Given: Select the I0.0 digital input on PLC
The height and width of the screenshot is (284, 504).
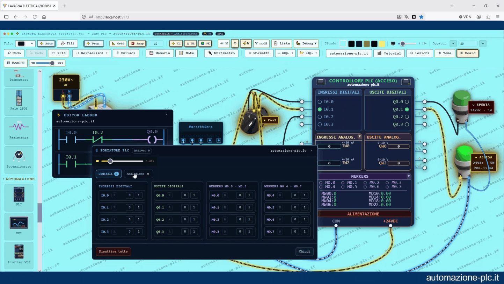Looking at the screenshot, I should tap(320, 102).
